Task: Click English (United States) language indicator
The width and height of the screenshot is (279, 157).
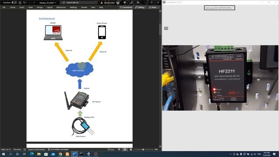Action: [x=37, y=149]
